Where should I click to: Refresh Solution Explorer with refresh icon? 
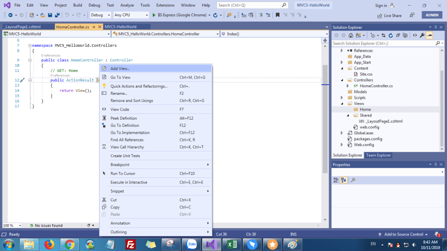391,35
